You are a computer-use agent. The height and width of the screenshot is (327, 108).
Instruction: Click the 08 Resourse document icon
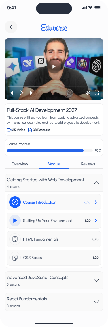30,130
